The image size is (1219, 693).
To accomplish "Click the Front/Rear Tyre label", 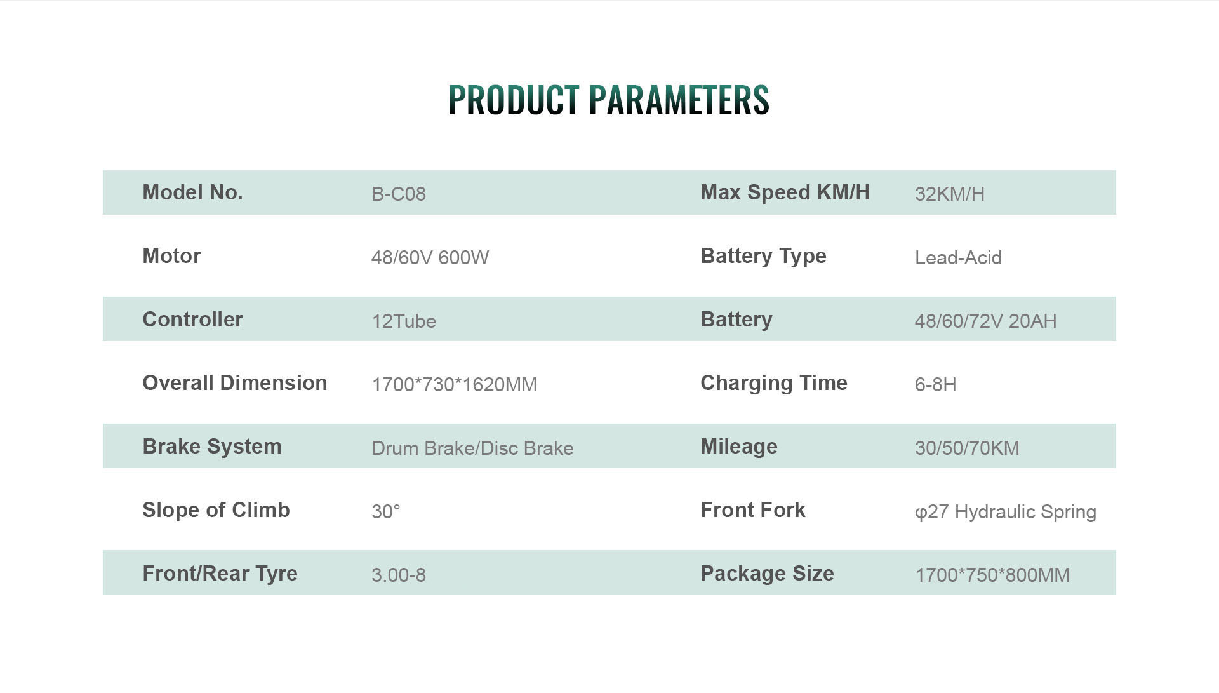I will 220,574.
